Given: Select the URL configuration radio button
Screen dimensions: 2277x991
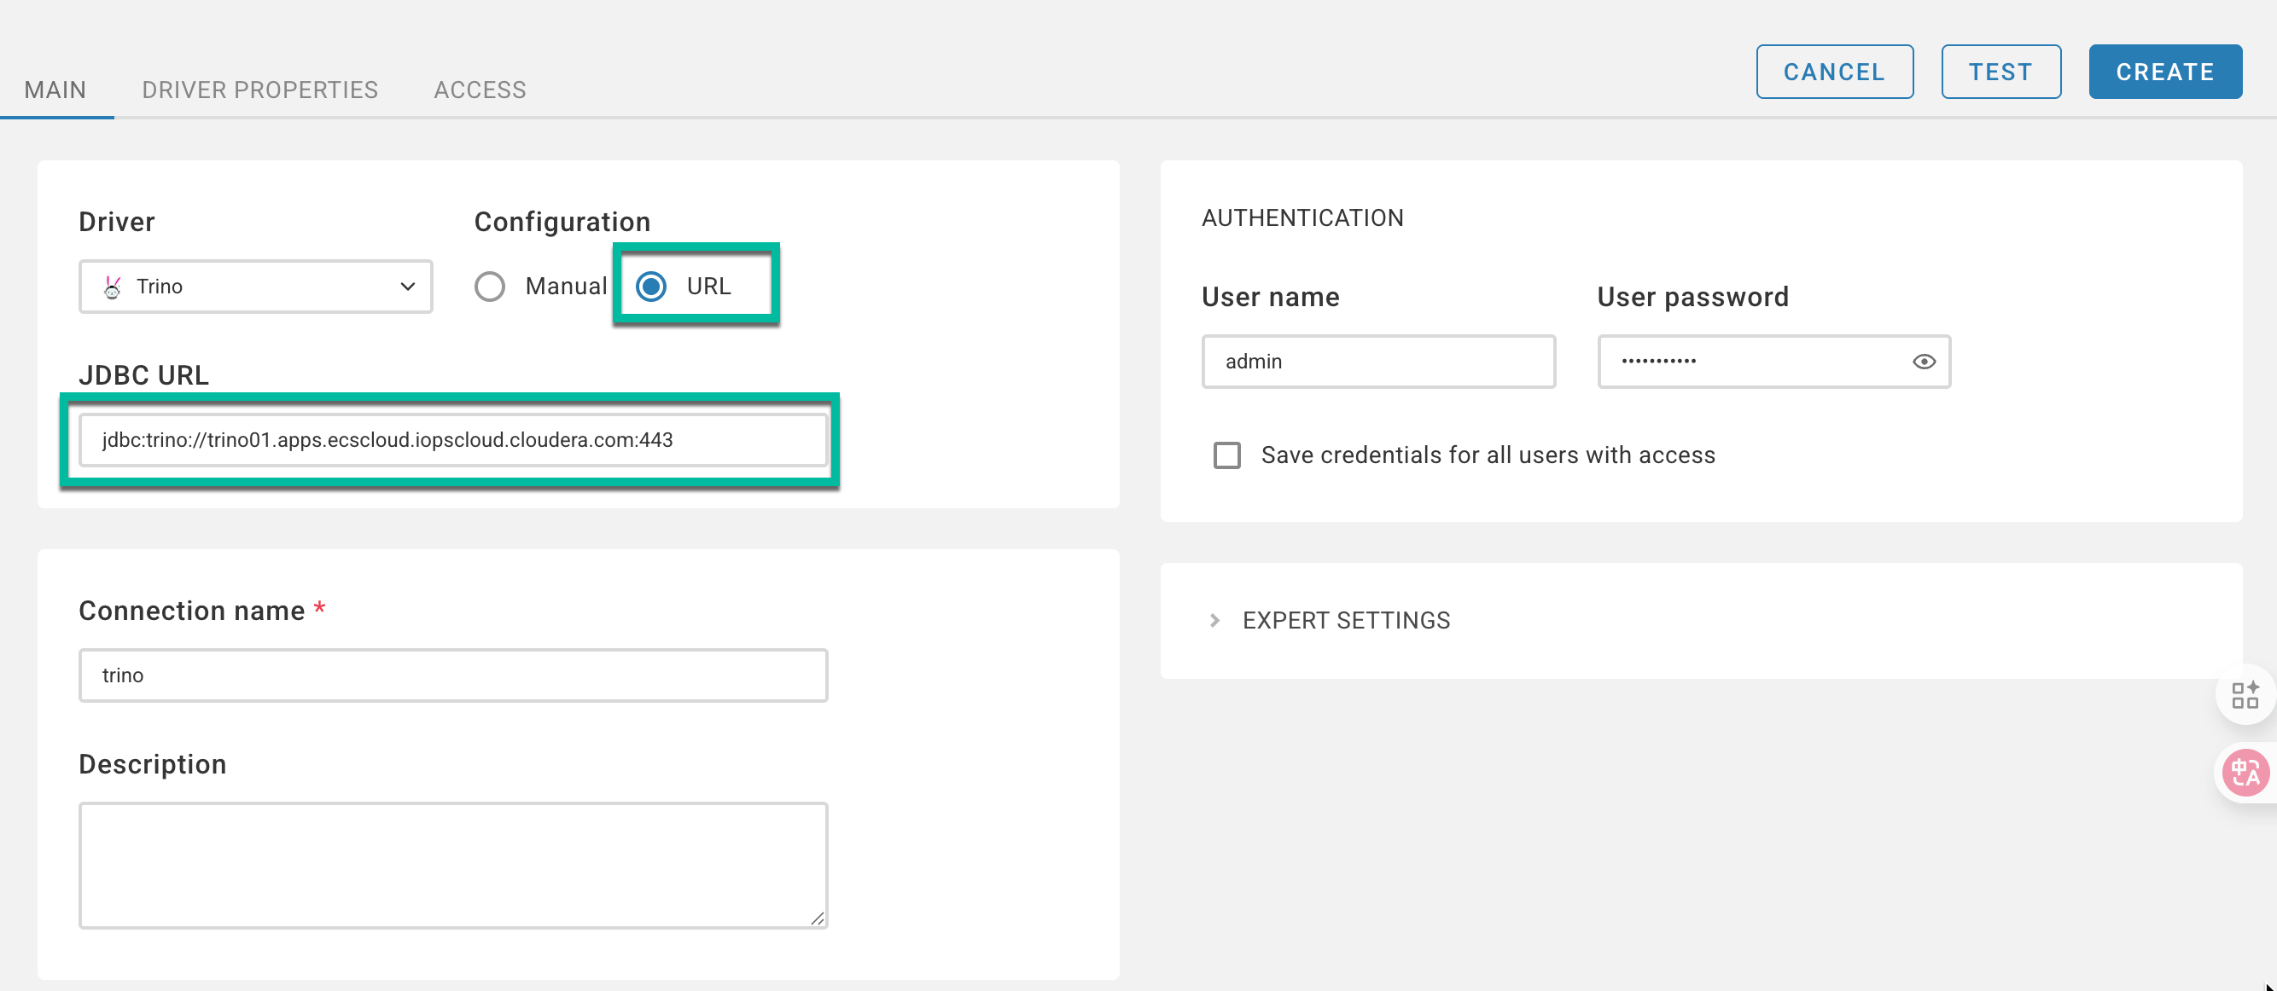Looking at the screenshot, I should [x=651, y=287].
